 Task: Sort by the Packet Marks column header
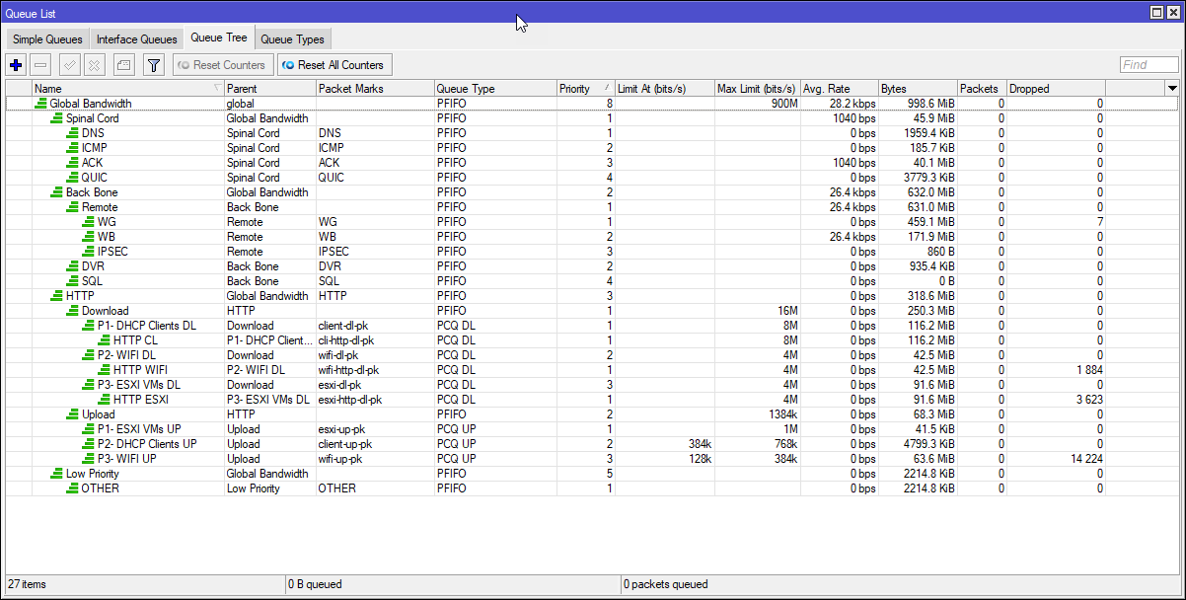374,89
